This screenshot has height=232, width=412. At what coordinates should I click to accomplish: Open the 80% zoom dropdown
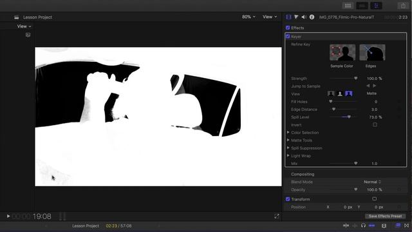coord(248,17)
